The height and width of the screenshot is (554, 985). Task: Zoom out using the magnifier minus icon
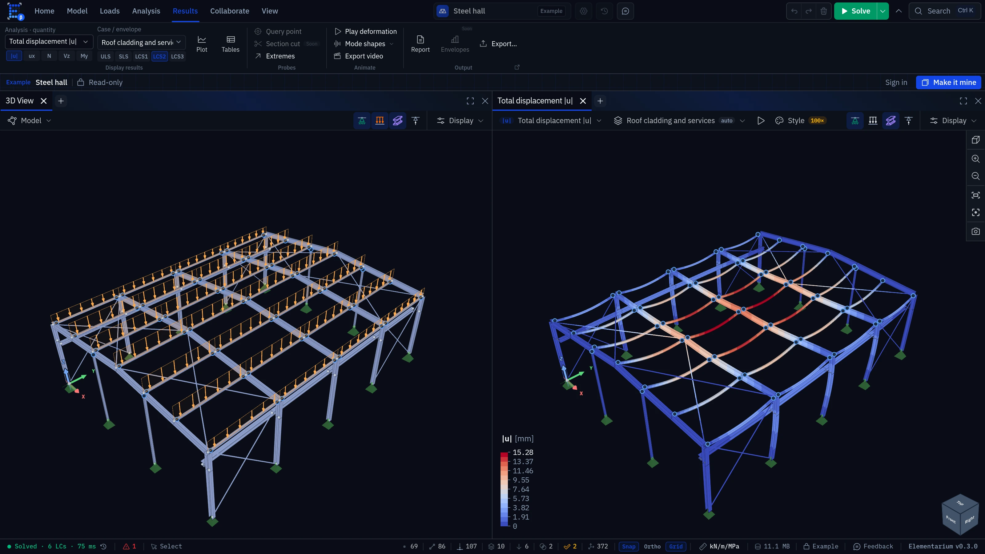(x=975, y=176)
